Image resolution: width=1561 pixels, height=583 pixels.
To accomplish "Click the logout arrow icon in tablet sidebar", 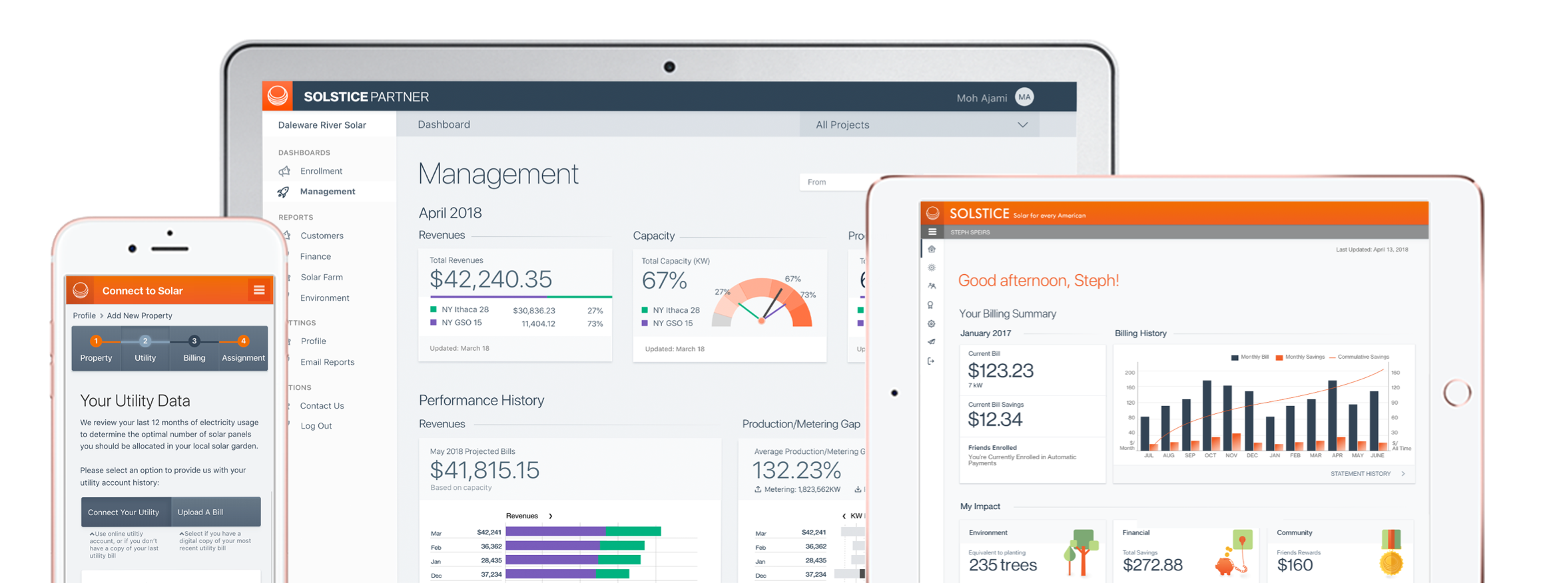I will point(931,361).
